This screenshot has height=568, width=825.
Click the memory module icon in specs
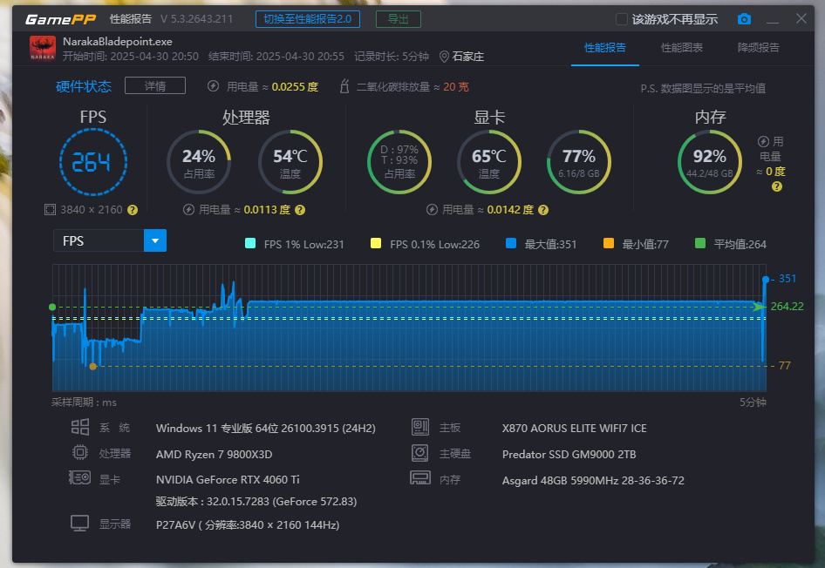(x=419, y=477)
